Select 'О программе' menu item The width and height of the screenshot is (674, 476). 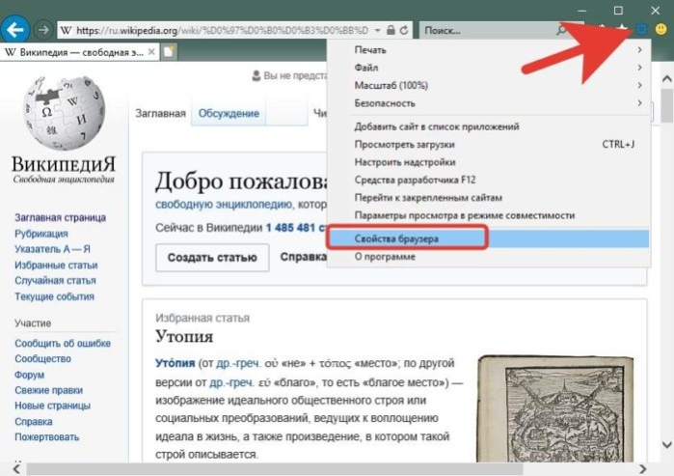(489, 257)
